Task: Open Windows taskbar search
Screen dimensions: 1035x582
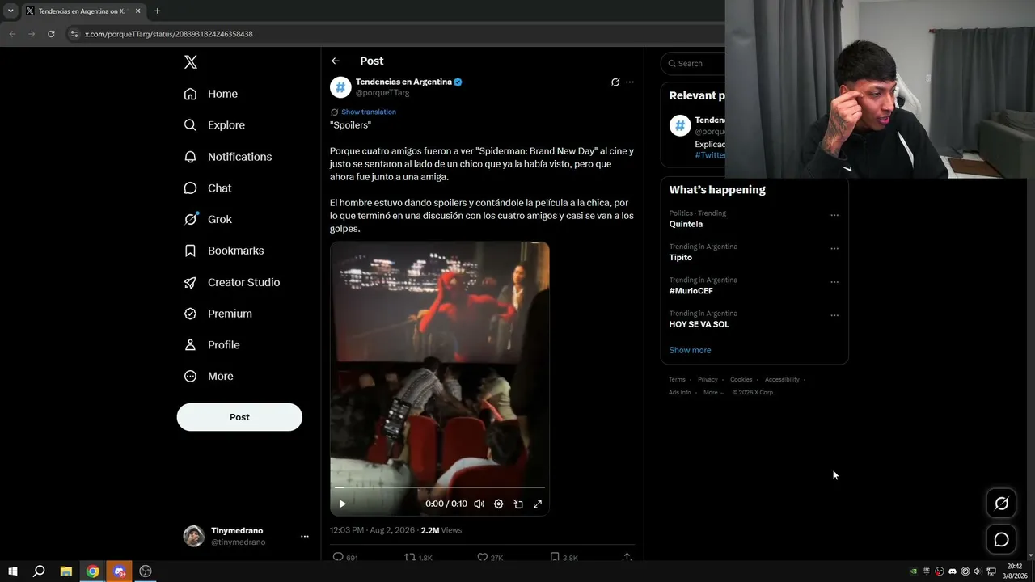Action: point(39,571)
